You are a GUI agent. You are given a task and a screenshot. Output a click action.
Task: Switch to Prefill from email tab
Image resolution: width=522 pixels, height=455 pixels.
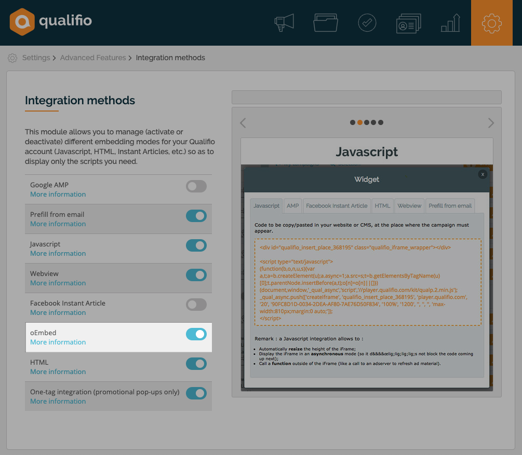coord(450,206)
